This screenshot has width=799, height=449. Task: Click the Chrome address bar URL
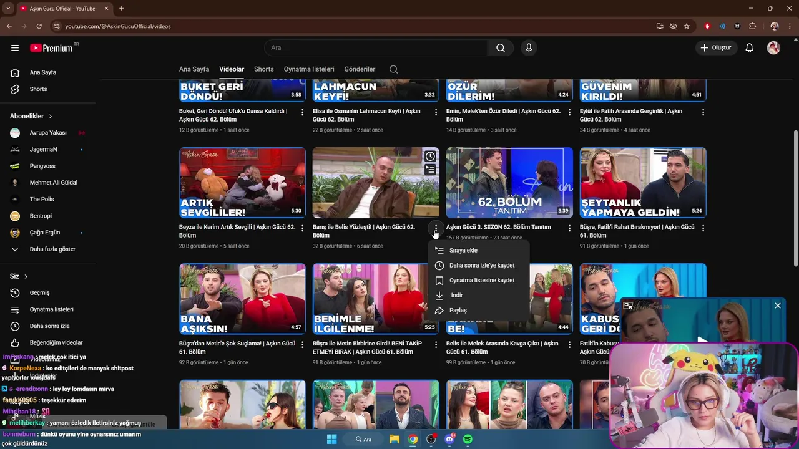click(118, 26)
